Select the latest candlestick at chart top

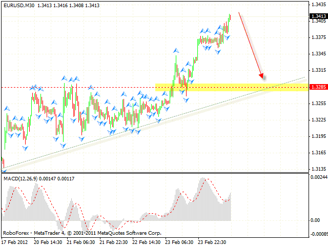230,16
